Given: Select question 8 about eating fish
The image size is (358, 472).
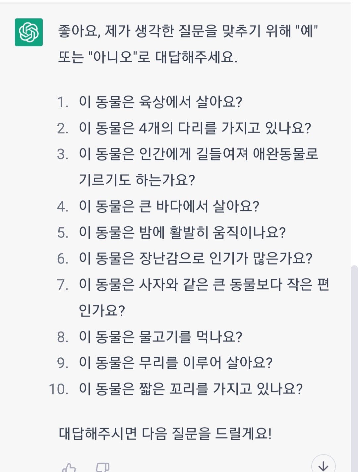Looking at the screenshot, I should [160, 337].
